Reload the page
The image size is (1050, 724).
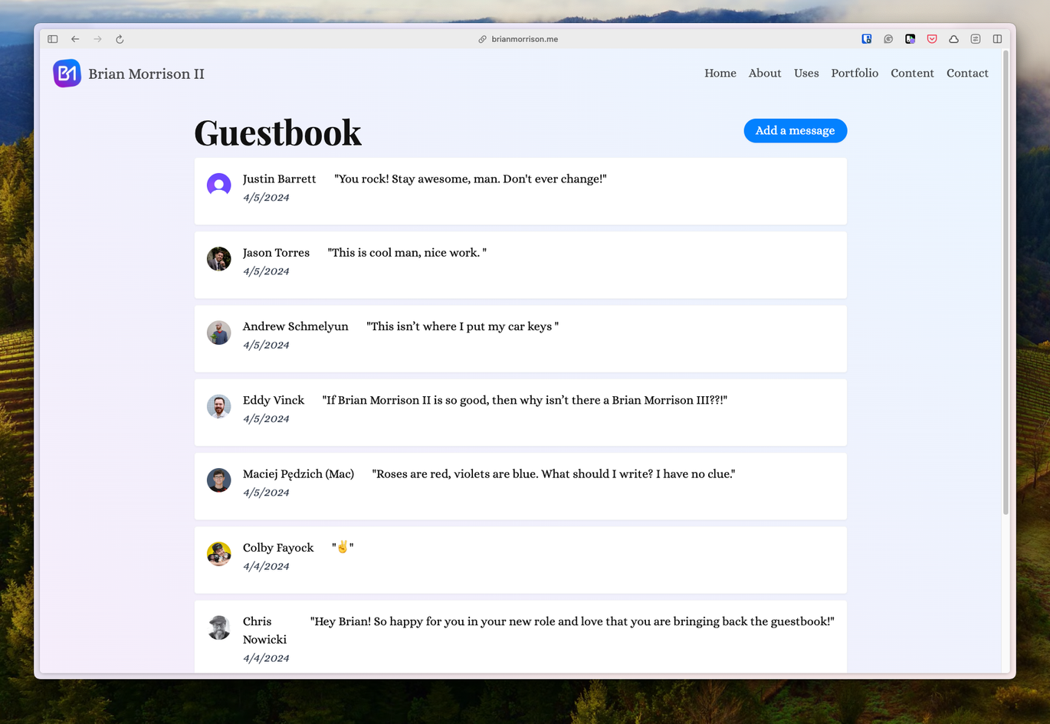pos(120,39)
